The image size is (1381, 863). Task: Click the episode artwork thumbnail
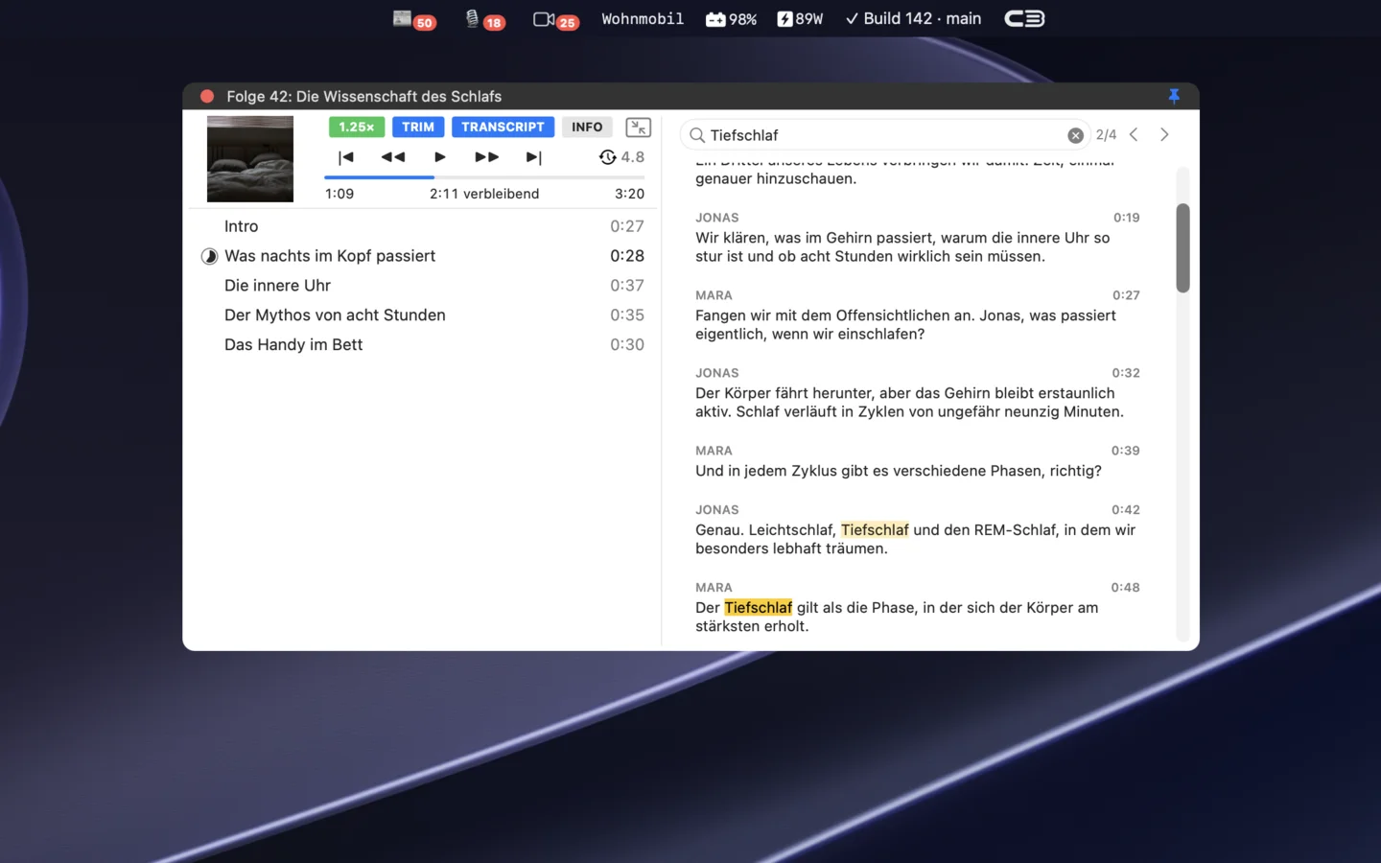pyautogui.click(x=250, y=158)
